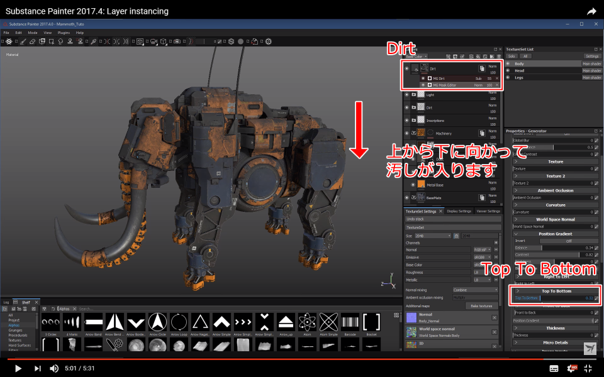Open the camera view options icon
The height and width of the screenshot is (377, 604).
[154, 41]
